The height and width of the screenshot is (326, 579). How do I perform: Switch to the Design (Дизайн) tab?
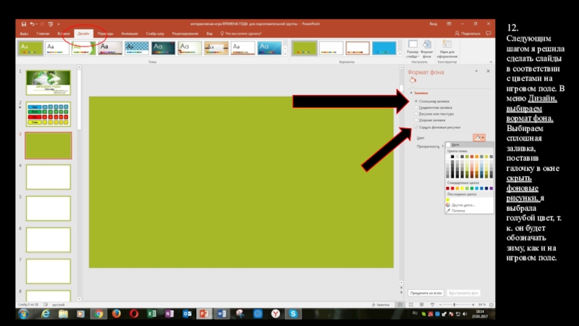point(83,33)
